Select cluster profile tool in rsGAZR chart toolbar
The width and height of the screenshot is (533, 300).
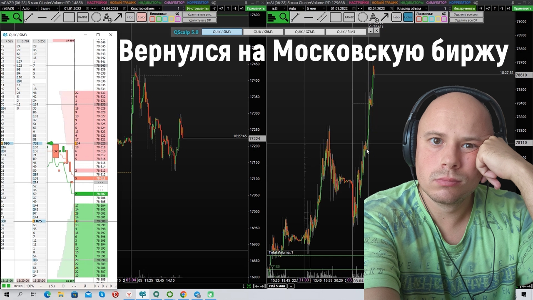tap(5, 17)
